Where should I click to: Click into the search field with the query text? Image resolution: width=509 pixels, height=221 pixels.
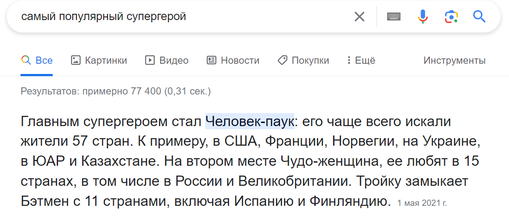tap(182, 16)
